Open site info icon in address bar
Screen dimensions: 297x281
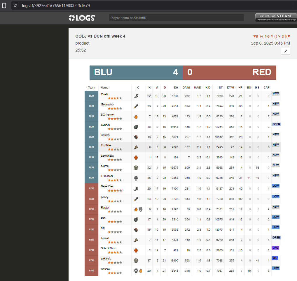click(16, 6)
